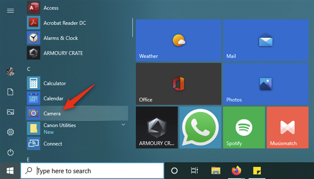Screen dimensions: 314x179
Task: Click the New label under Canon Utilities
Action: click(48, 132)
